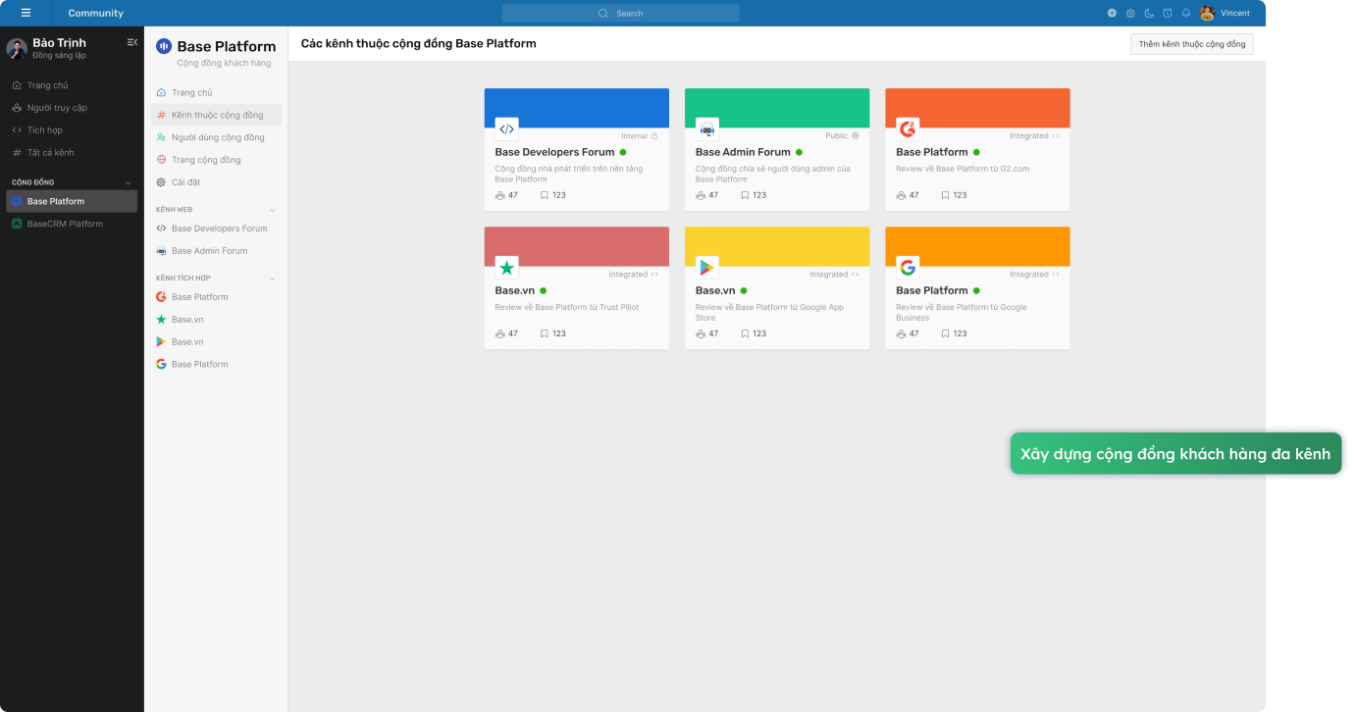The image size is (1355, 712).
Task: Collapse the dark sidebar with the fold icon
Action: (x=132, y=42)
